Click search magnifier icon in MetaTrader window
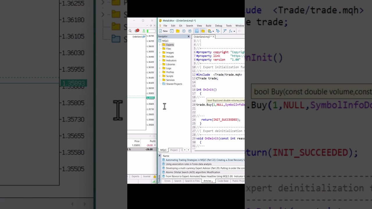Image resolution: width=372 pixels, height=209 pixels. coord(130,31)
